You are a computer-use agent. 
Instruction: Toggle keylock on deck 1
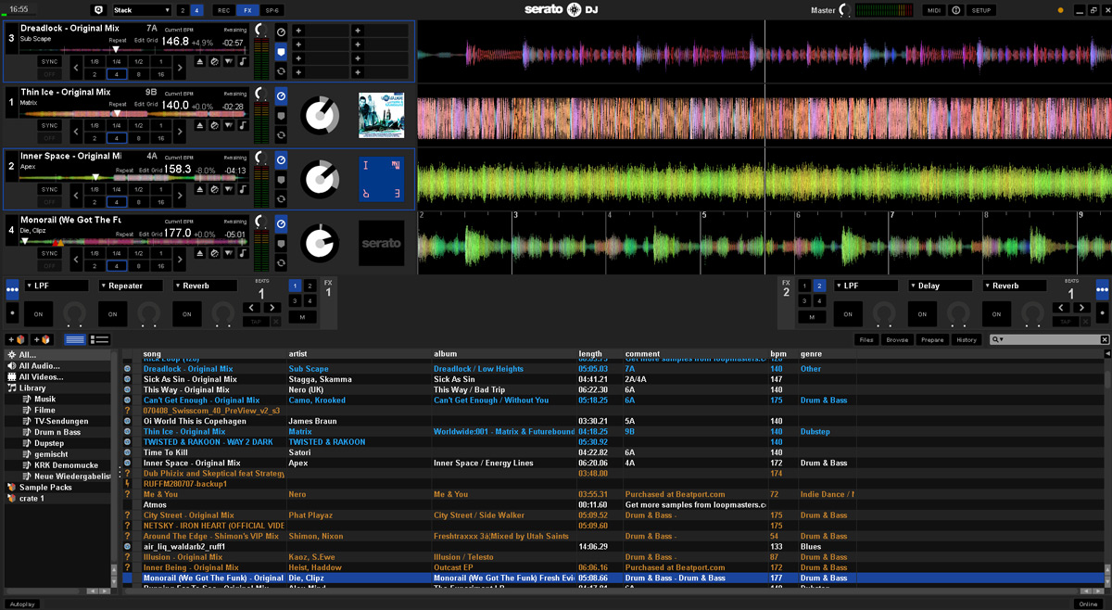pyautogui.click(x=243, y=125)
